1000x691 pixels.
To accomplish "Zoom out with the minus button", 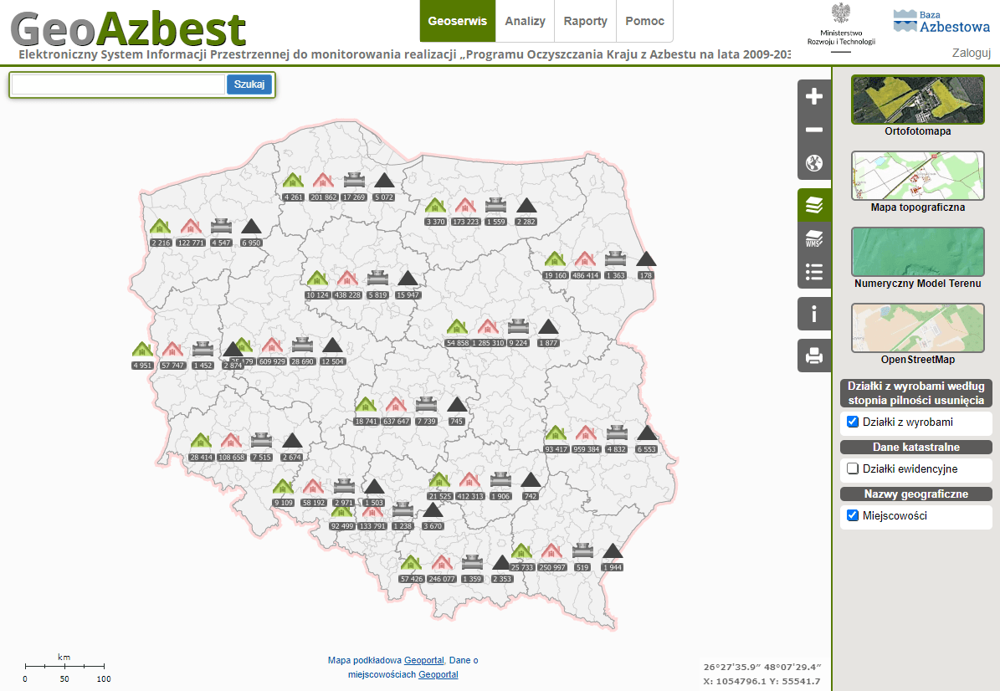I will 813,131.
